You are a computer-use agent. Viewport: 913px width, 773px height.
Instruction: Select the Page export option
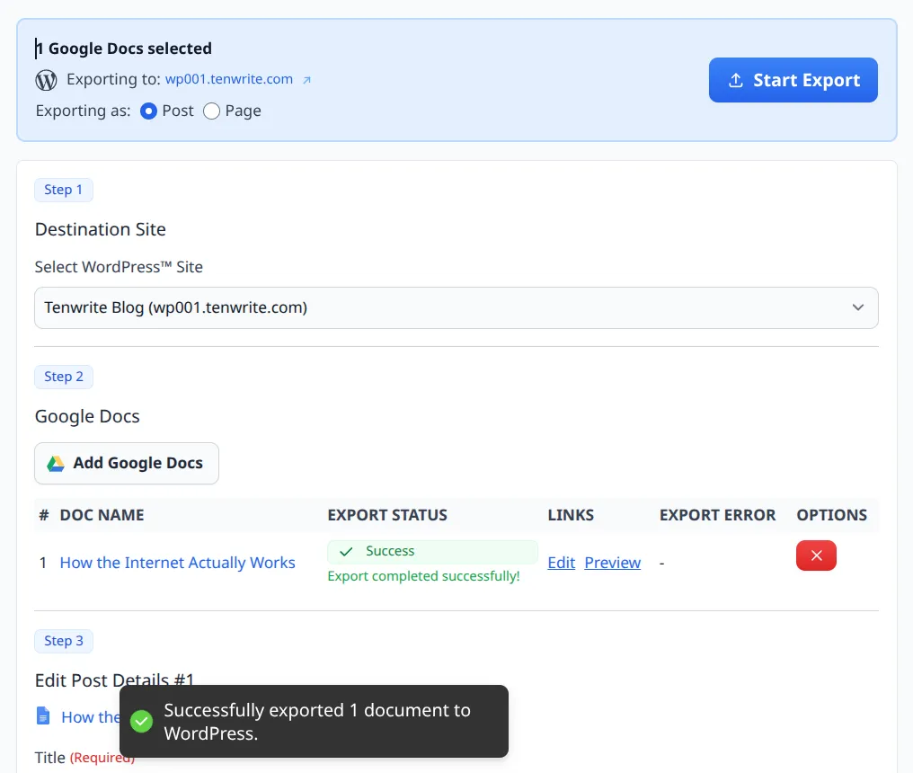coord(211,111)
